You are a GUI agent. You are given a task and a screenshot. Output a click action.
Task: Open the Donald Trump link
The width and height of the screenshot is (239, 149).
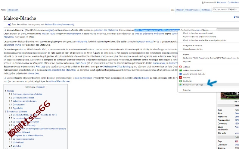[14, 45]
